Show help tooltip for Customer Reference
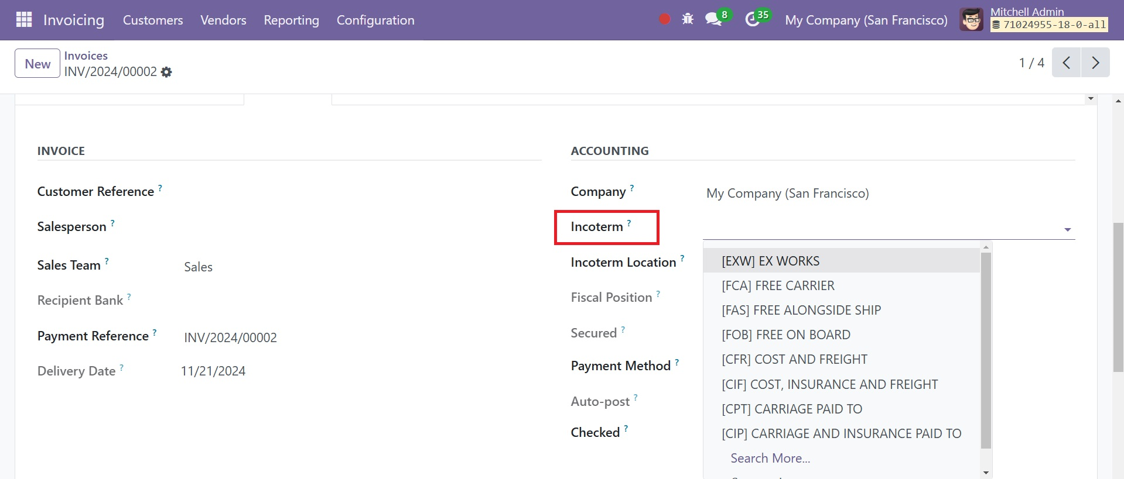 160,188
